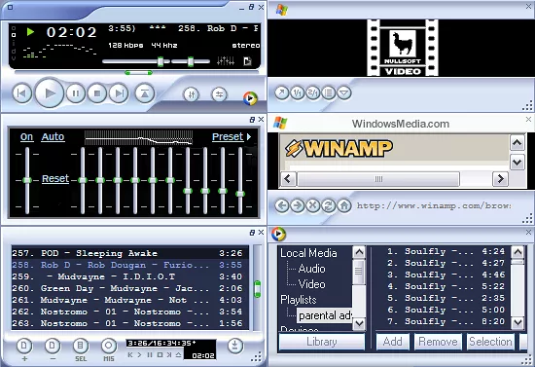Go back in the minibrowser

[x=282, y=205]
